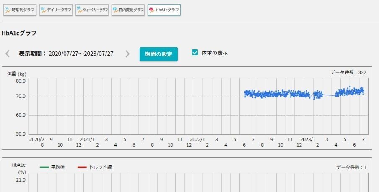
Task: Click HbA1c chart データ件数：1 text
Action: coord(351,167)
